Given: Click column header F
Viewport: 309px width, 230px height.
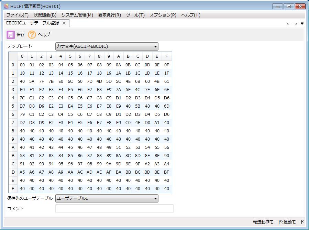Looking at the screenshot, I should point(167,56).
